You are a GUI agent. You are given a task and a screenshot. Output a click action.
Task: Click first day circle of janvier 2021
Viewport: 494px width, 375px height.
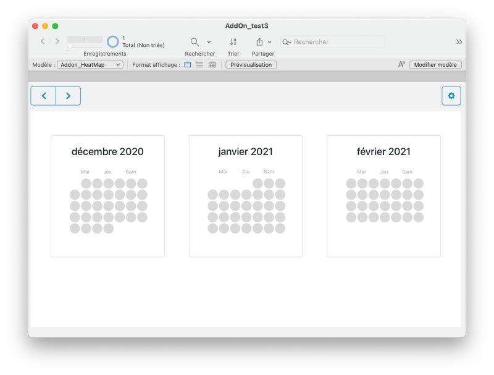257,183
